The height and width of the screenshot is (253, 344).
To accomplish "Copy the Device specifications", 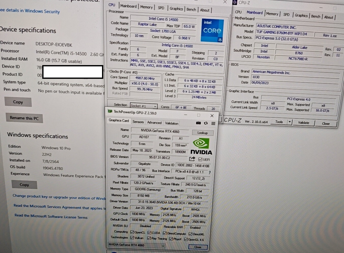I will pyautogui.click(x=18, y=102).
